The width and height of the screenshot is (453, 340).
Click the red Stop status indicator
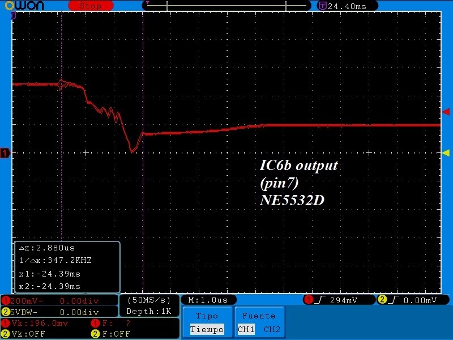pos(91,6)
